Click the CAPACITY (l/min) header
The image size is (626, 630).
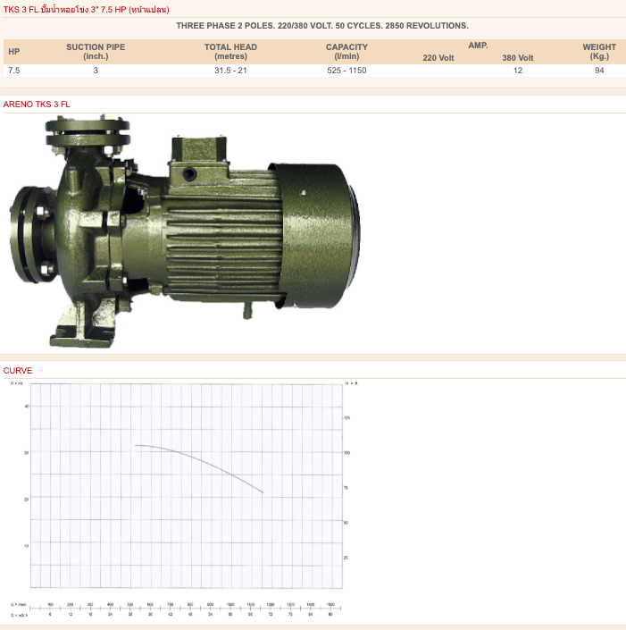click(346, 52)
